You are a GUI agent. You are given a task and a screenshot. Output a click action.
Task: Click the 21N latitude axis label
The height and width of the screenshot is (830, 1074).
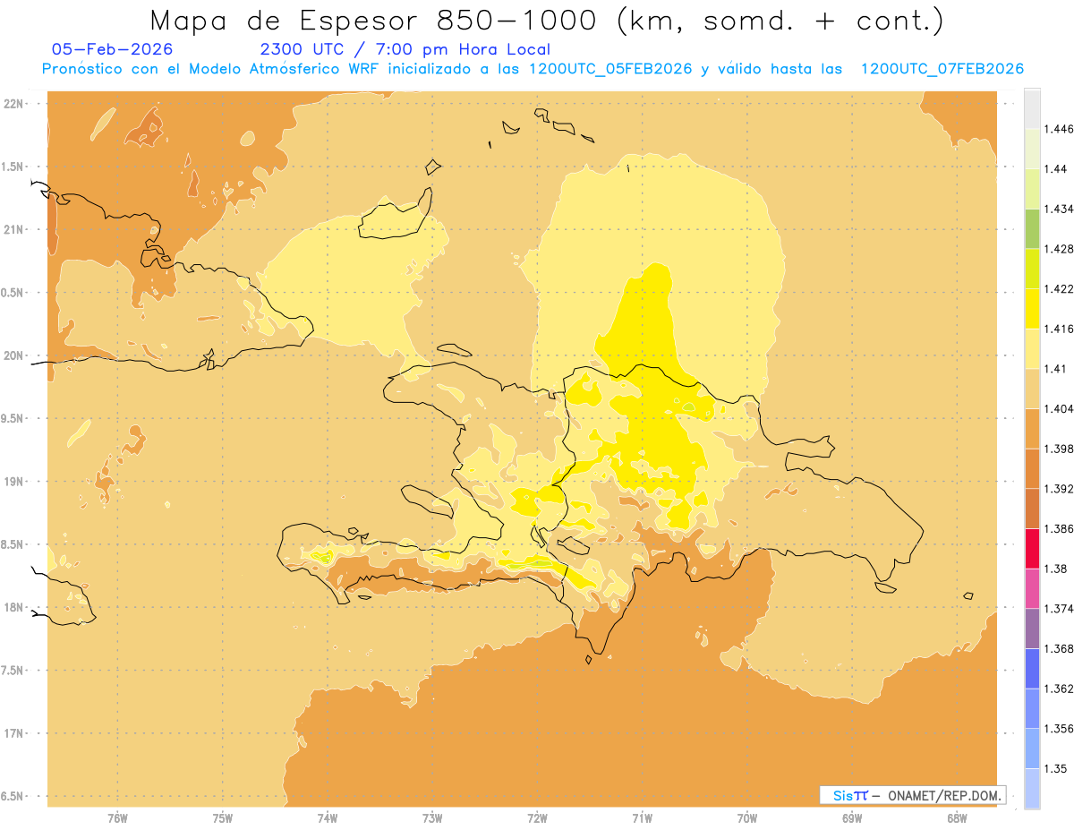point(15,229)
